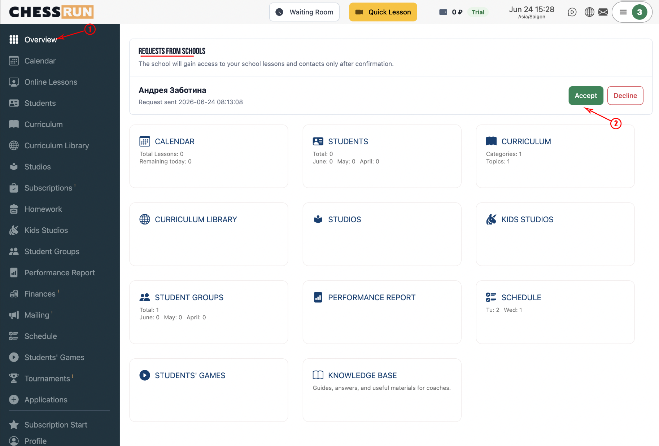Image resolution: width=659 pixels, height=446 pixels.
Task: Click the Students' Games play icon card
Action: pos(145,375)
